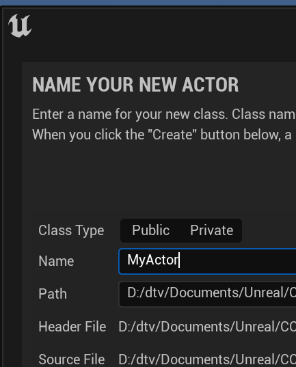
Task: Select the Public class type
Action: tap(151, 230)
